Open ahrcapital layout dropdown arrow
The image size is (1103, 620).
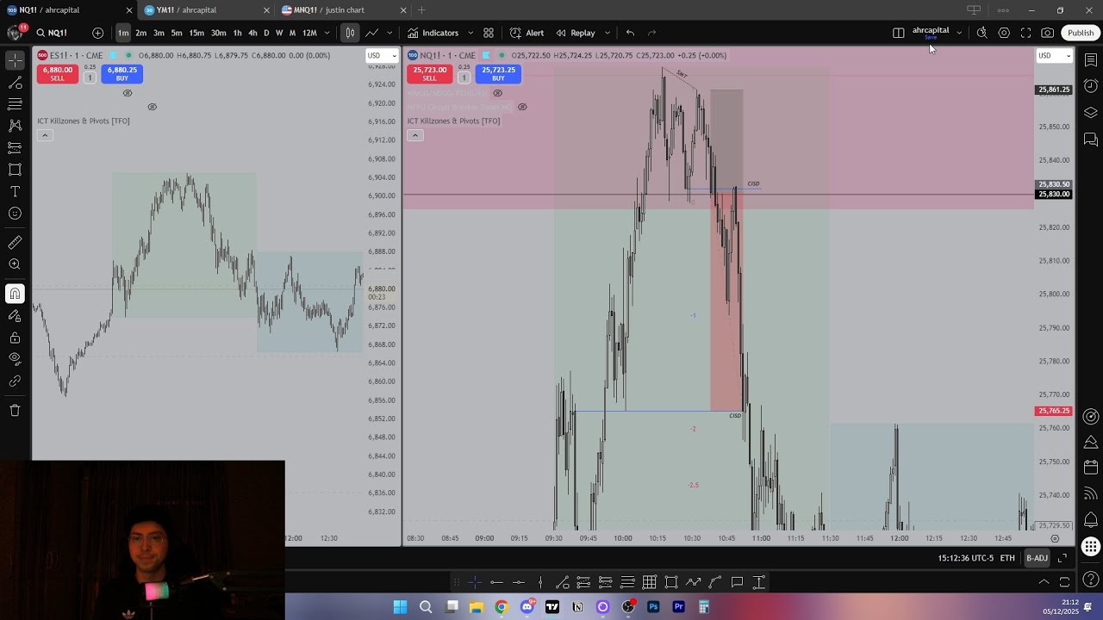tap(959, 33)
